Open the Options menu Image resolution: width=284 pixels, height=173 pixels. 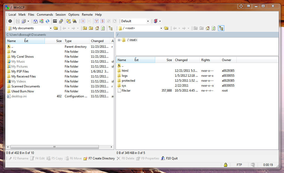[x=74, y=15]
